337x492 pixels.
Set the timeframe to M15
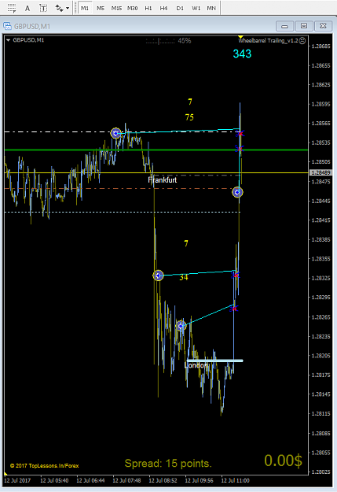pyautogui.click(x=116, y=8)
